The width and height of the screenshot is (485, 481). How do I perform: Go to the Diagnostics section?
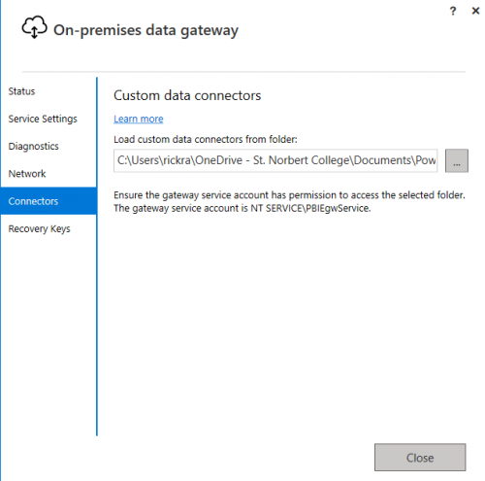[x=34, y=147]
